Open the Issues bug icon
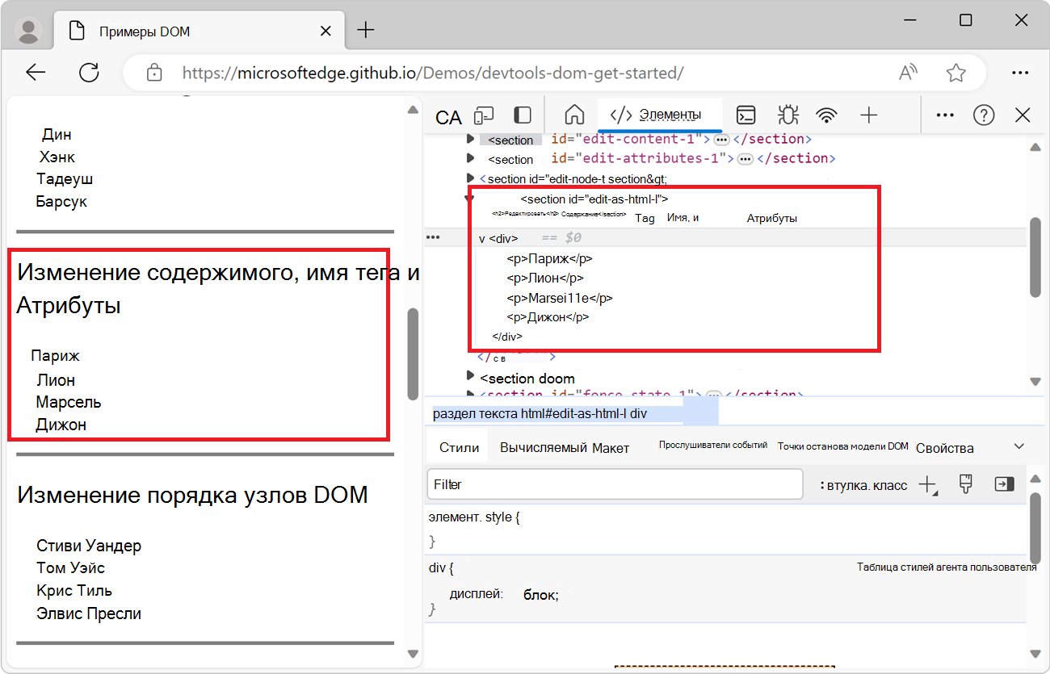 coord(787,115)
